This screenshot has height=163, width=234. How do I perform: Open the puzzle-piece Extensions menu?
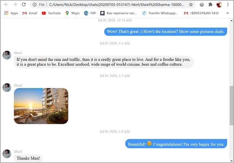pyautogui.click(x=211, y=5)
